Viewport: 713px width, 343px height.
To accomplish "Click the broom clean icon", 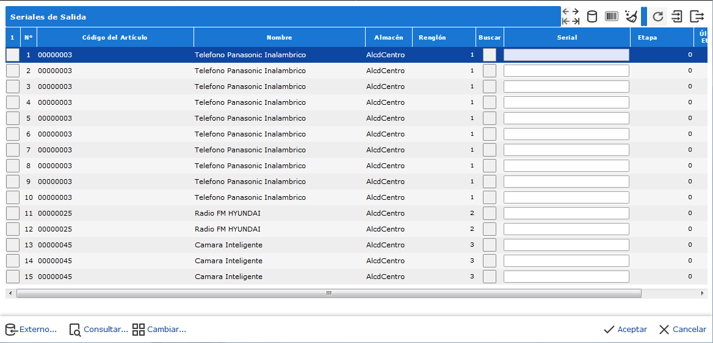I will pos(631,17).
